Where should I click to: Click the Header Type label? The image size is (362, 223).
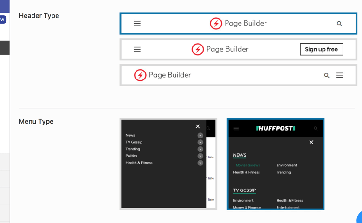pos(39,16)
